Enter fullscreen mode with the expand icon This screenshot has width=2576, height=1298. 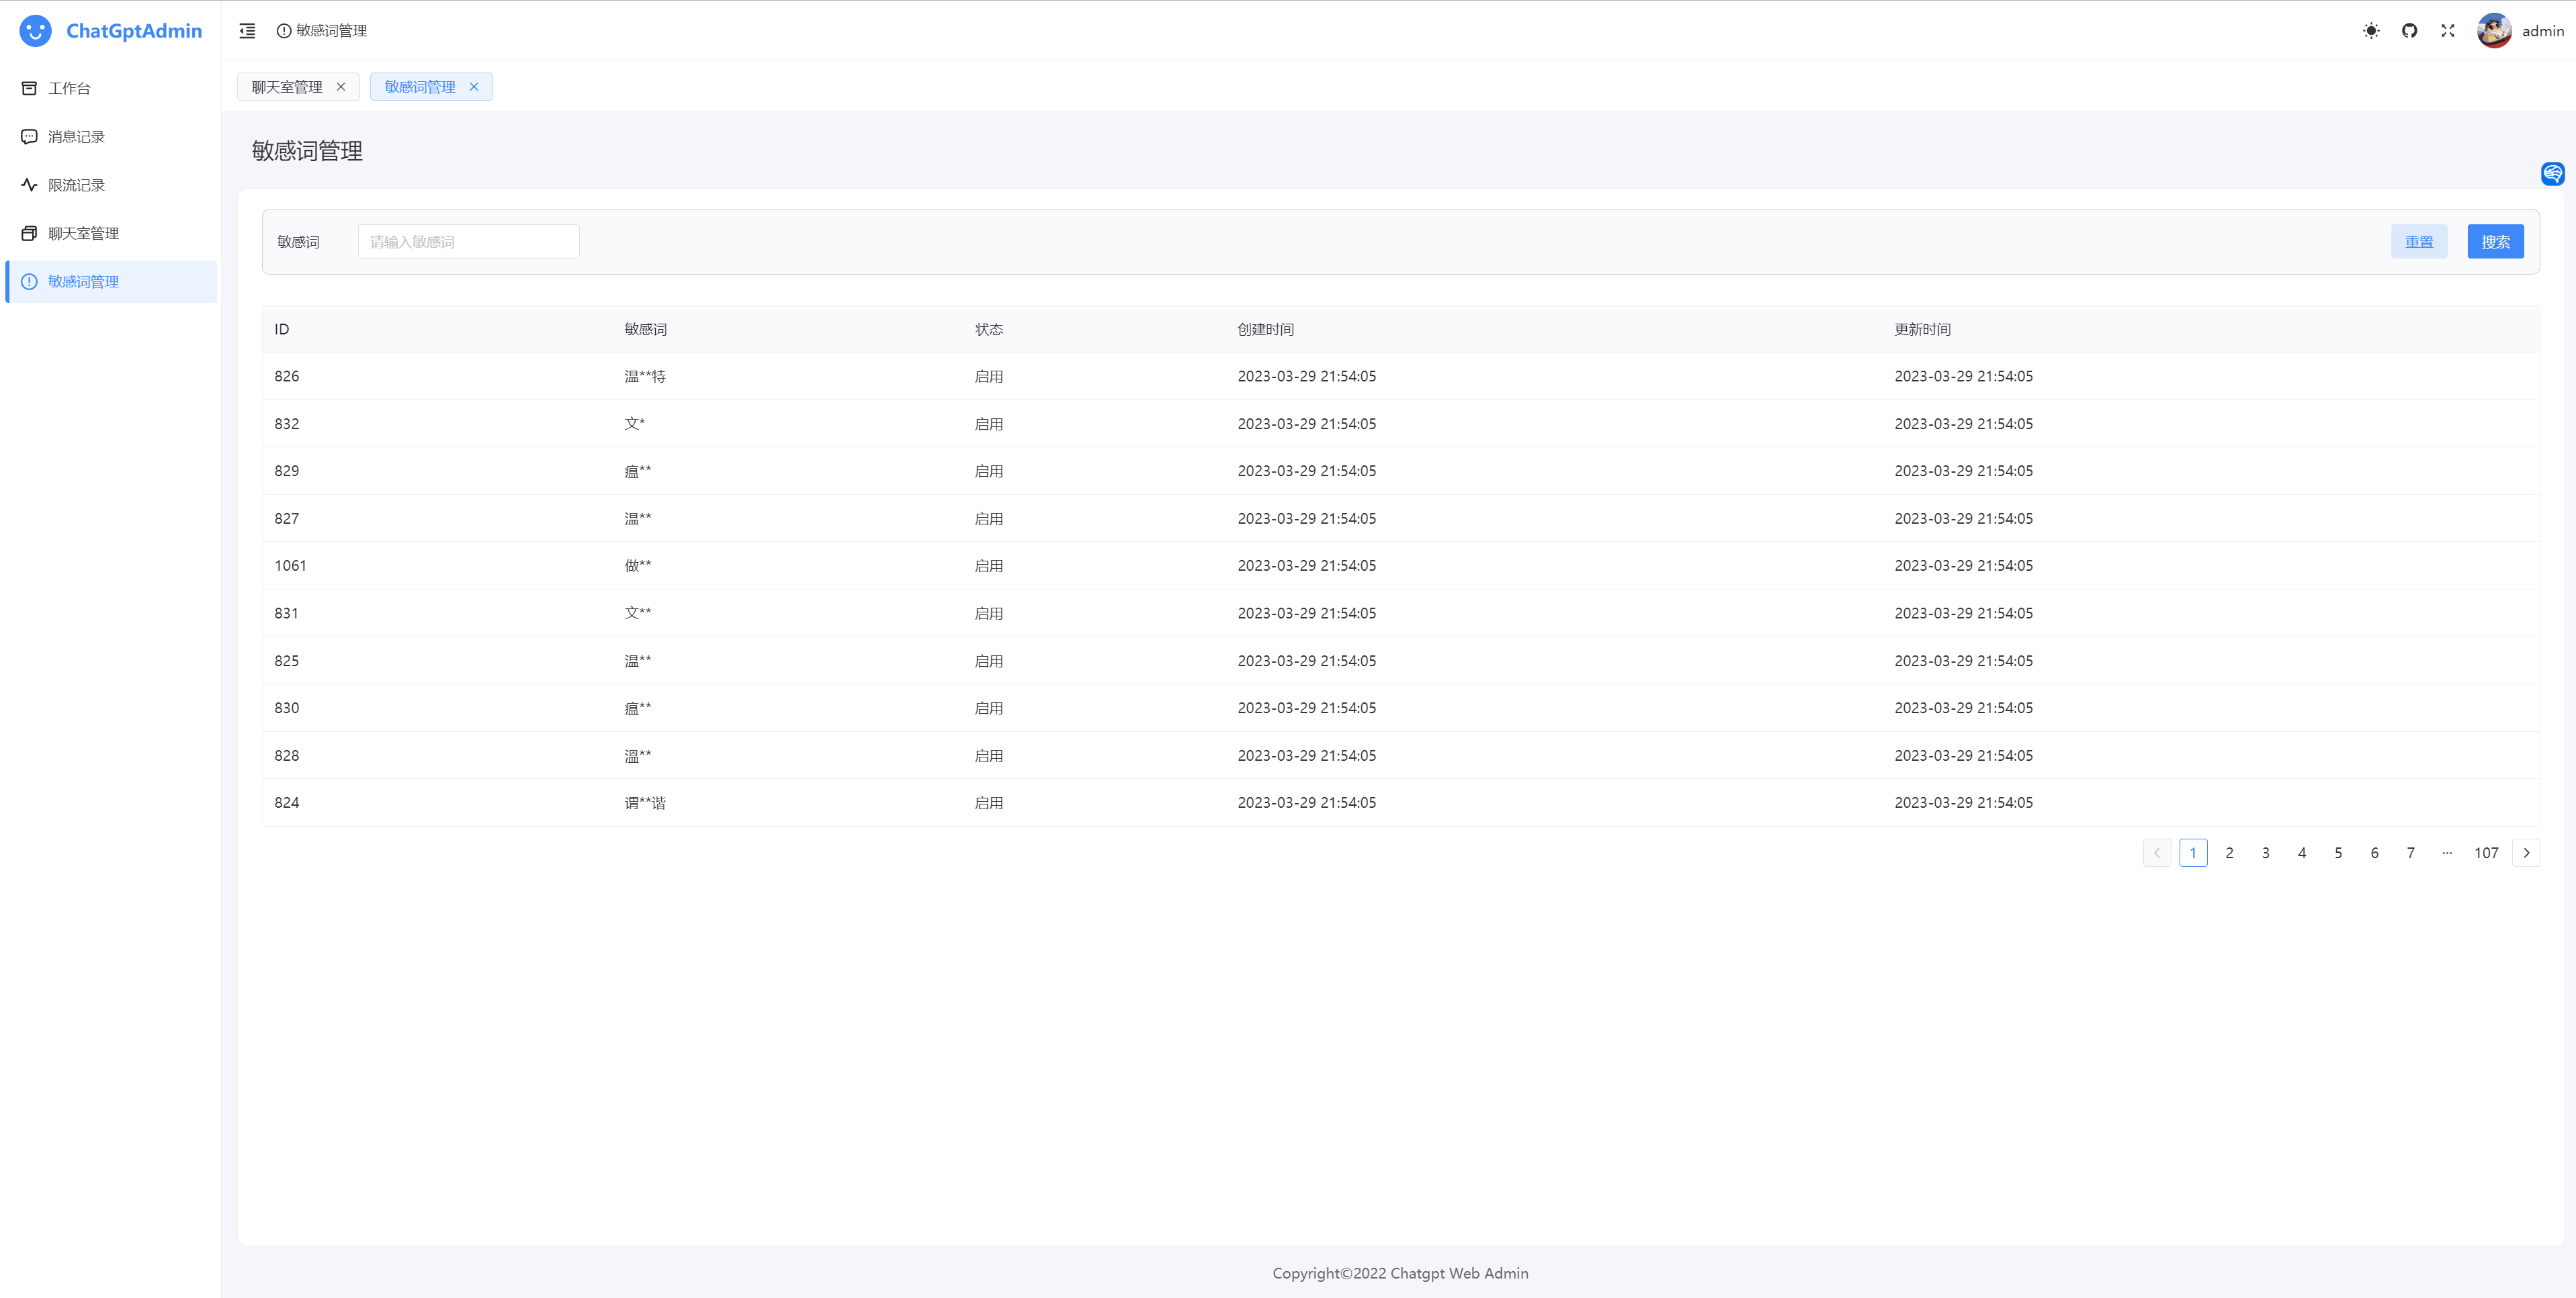pyautogui.click(x=2447, y=31)
